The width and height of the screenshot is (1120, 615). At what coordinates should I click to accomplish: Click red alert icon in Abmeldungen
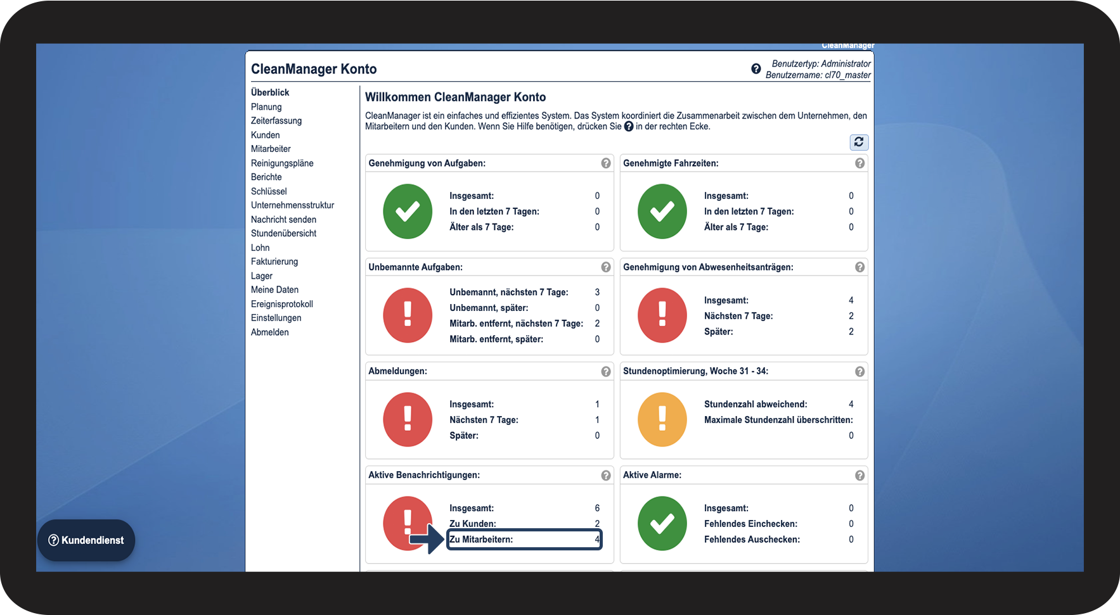[408, 419]
